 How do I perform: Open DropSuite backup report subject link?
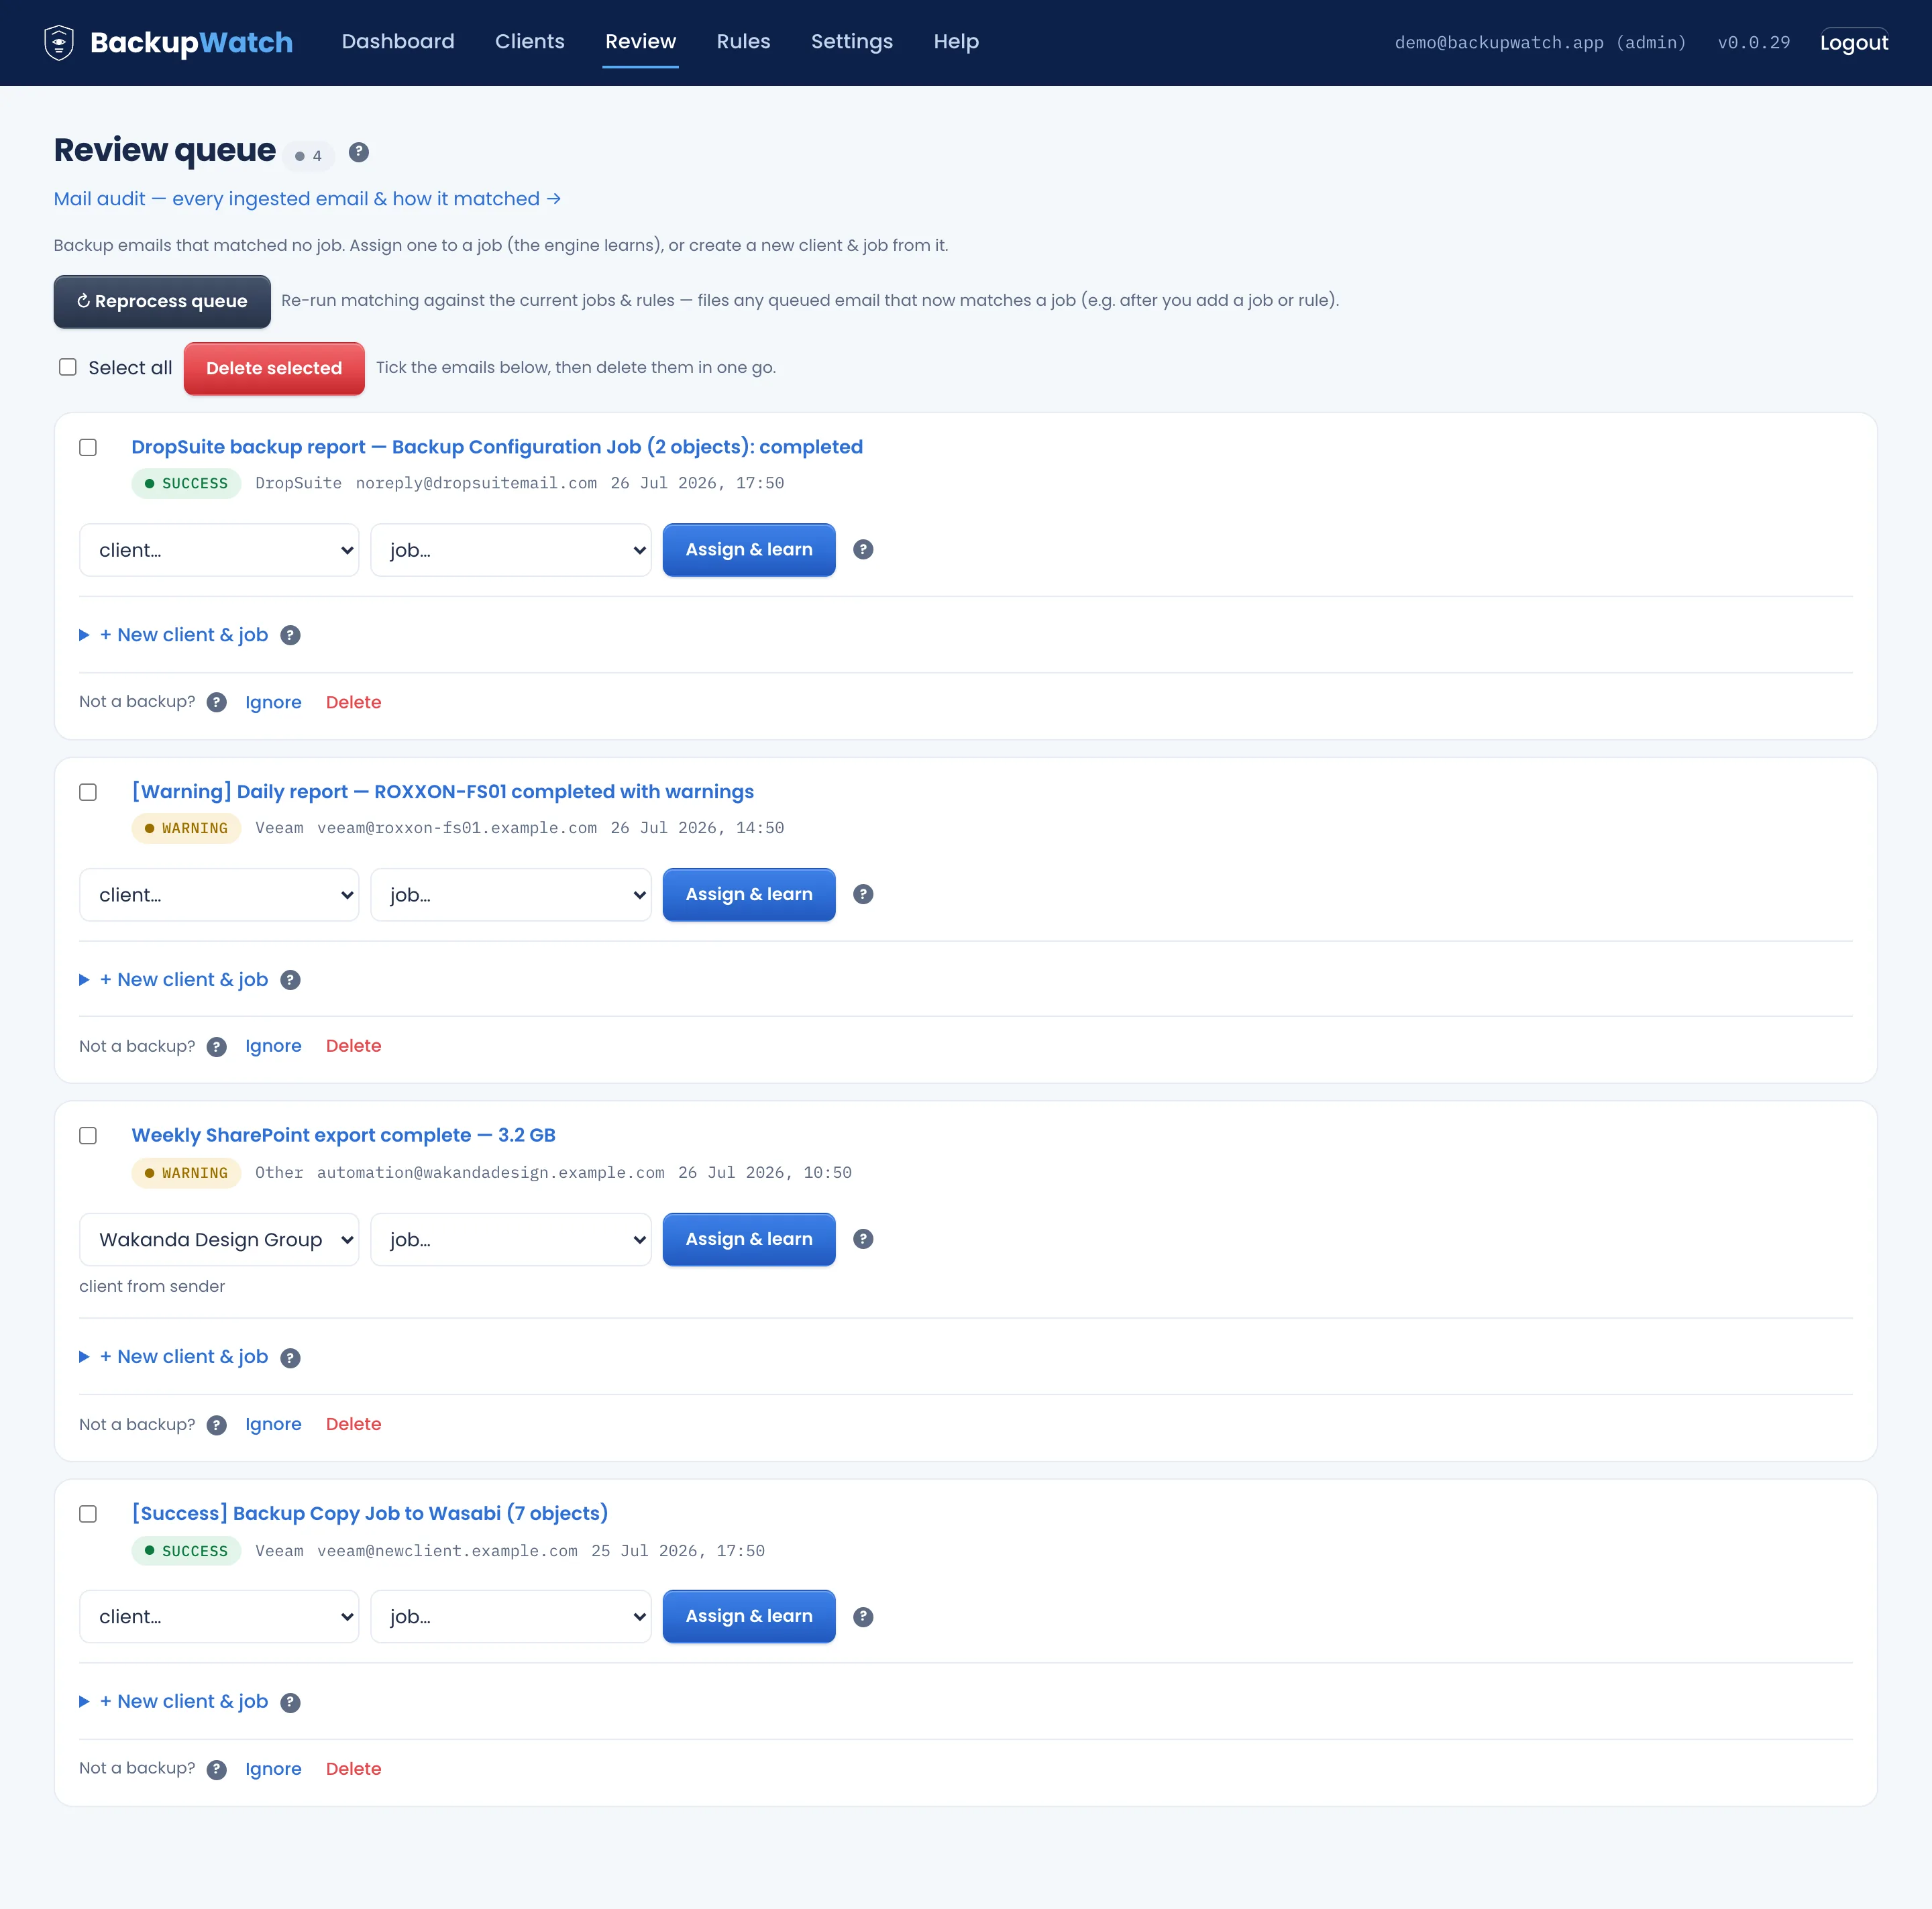click(497, 447)
